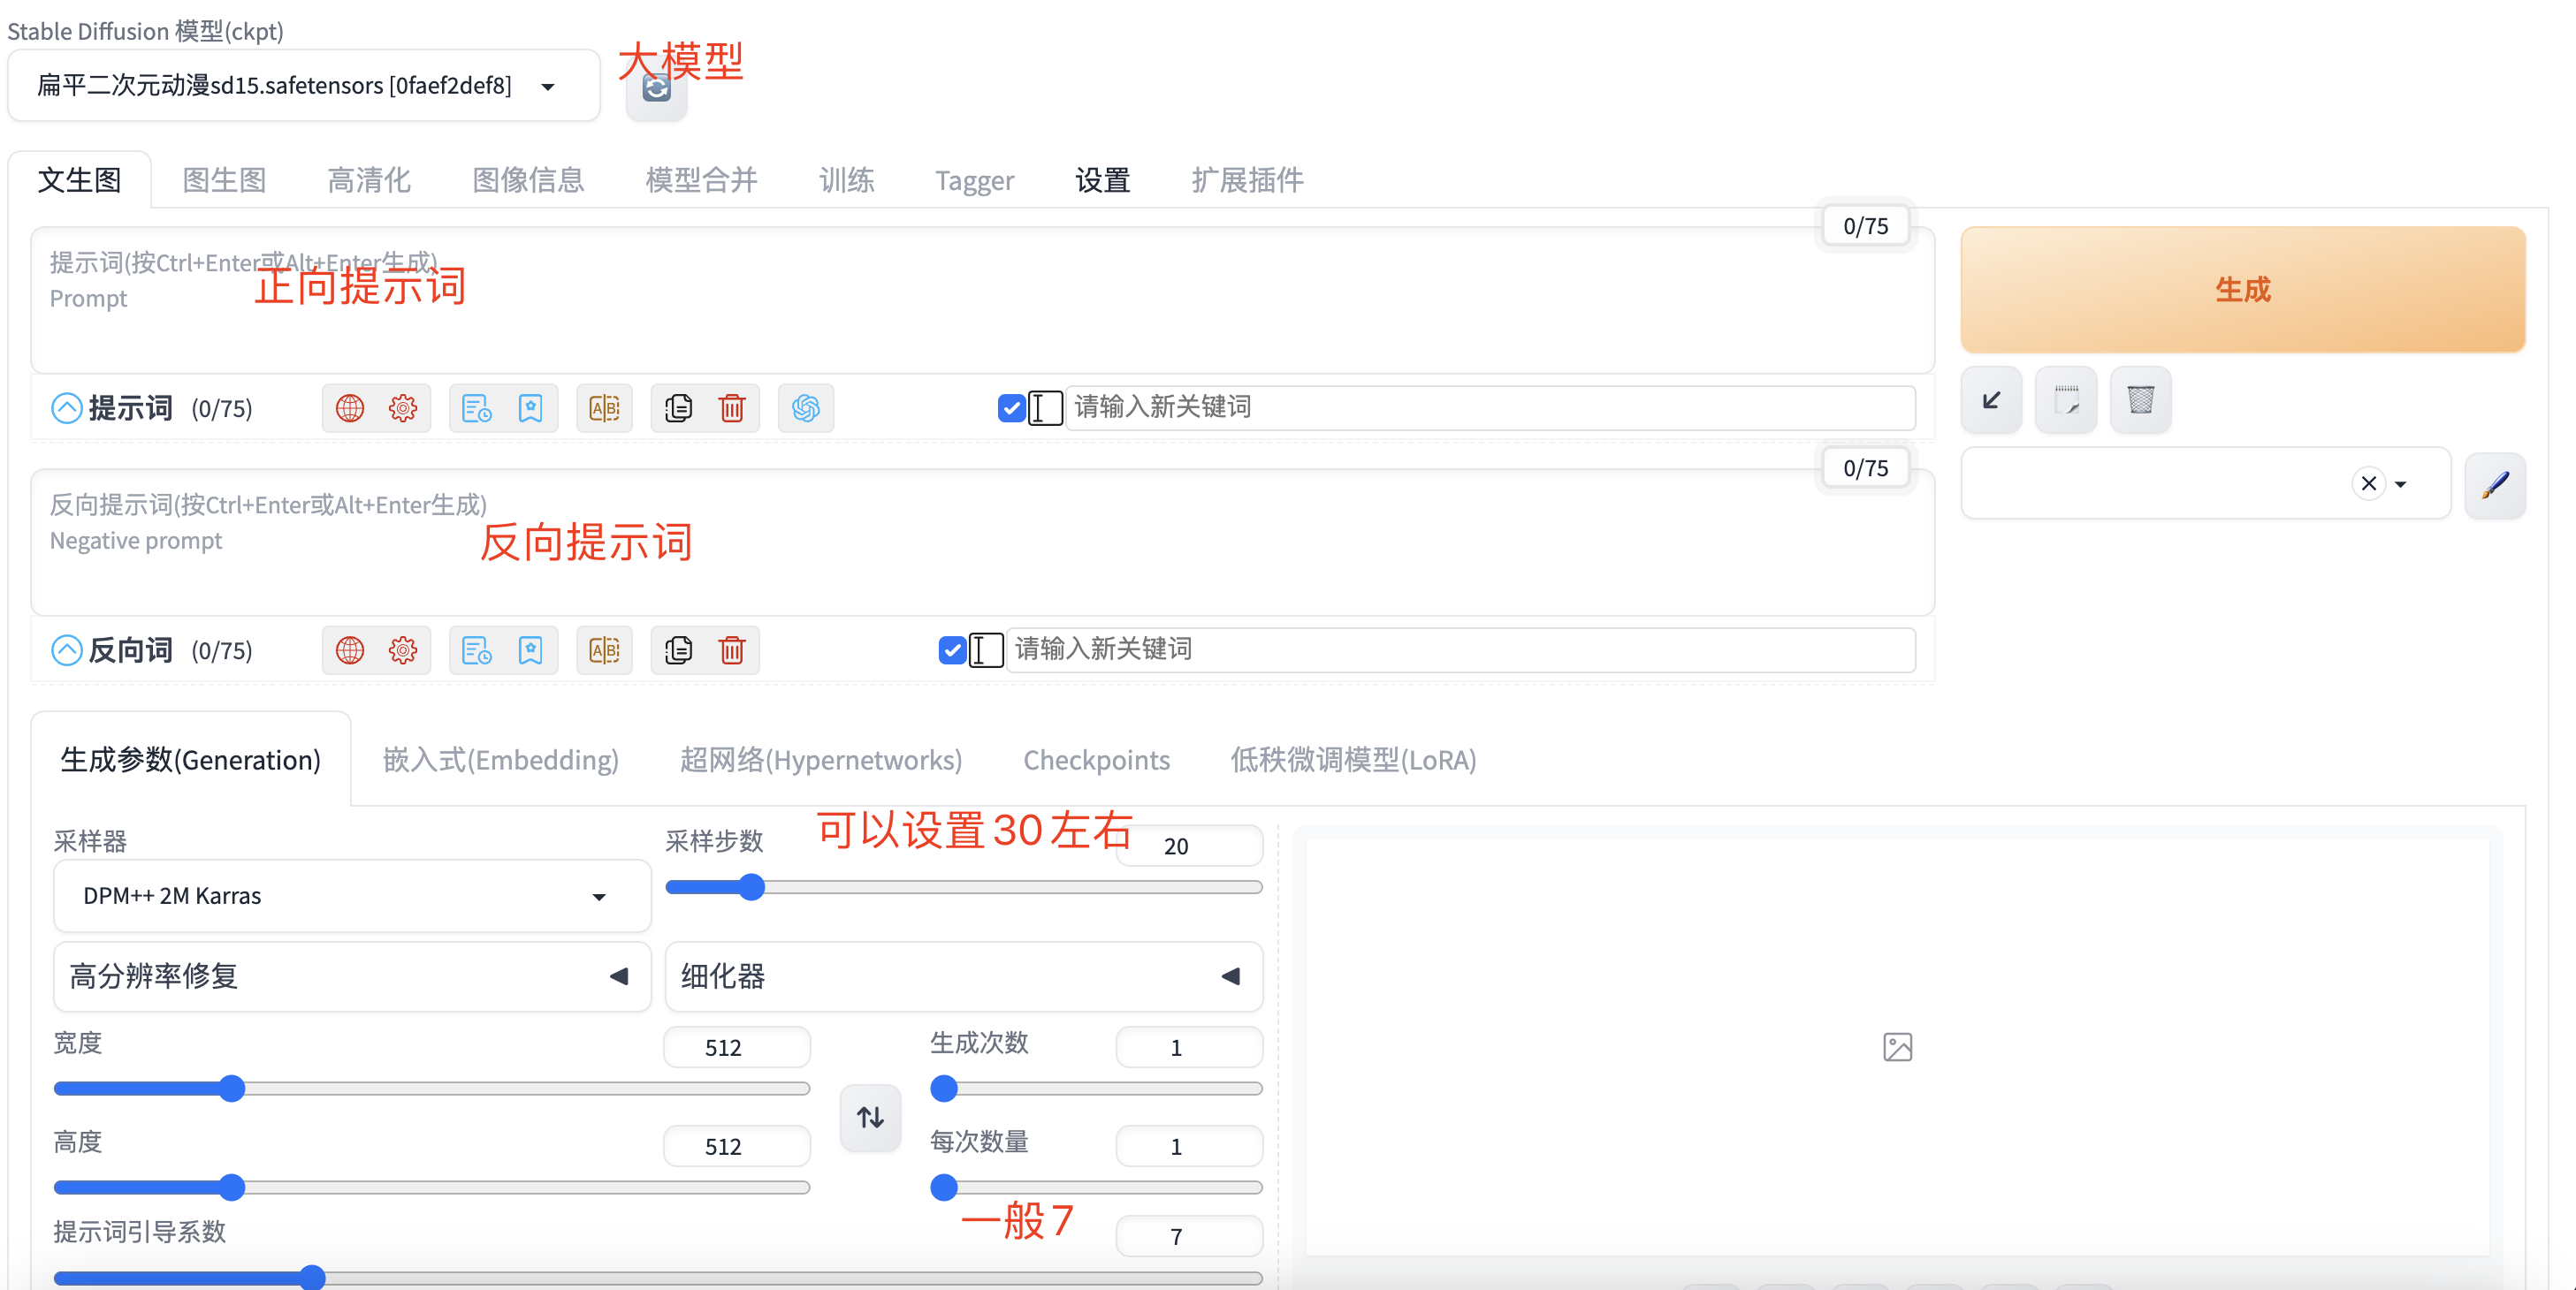Screen dimensions: 2576x1290
Task: Click the text-cursor icon in 反向词 row
Action: coord(986,650)
